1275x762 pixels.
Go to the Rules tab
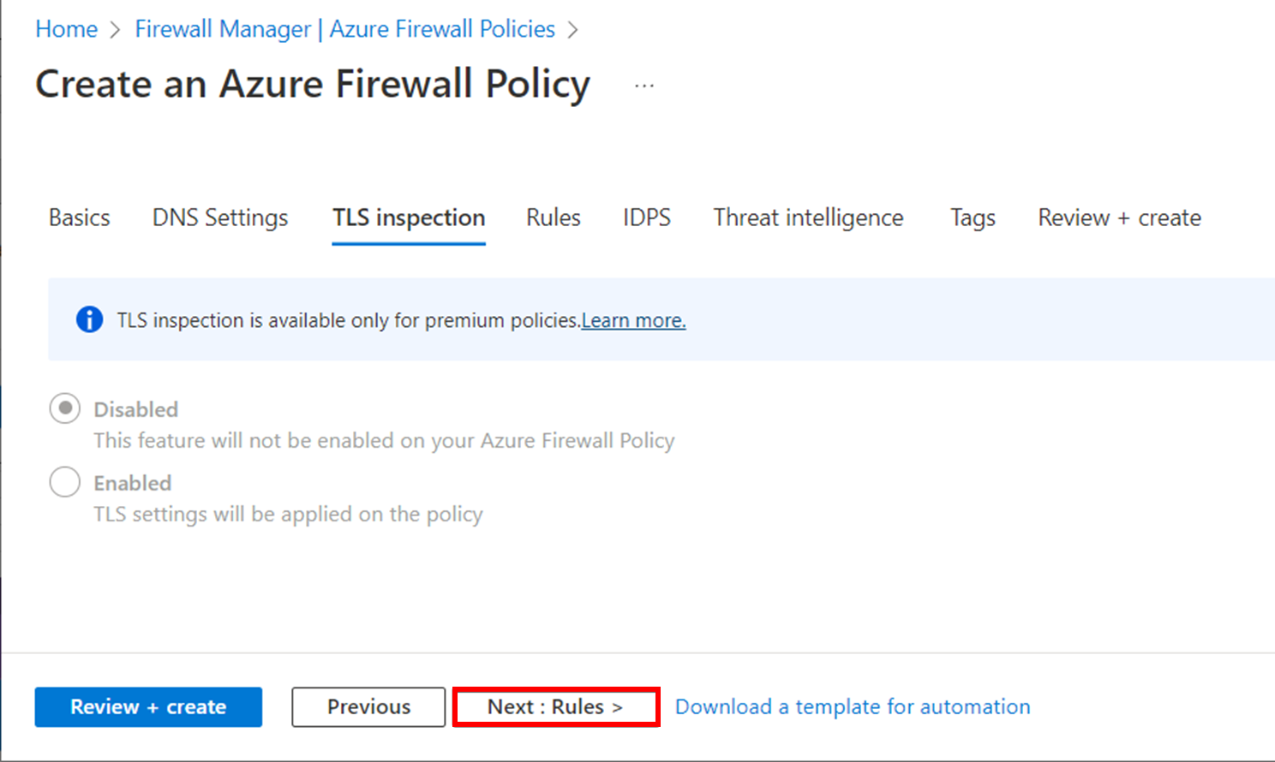553,217
